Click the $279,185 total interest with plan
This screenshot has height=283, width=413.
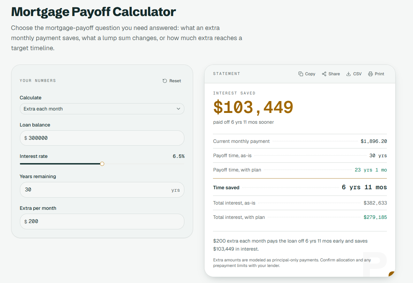pyautogui.click(x=375, y=217)
